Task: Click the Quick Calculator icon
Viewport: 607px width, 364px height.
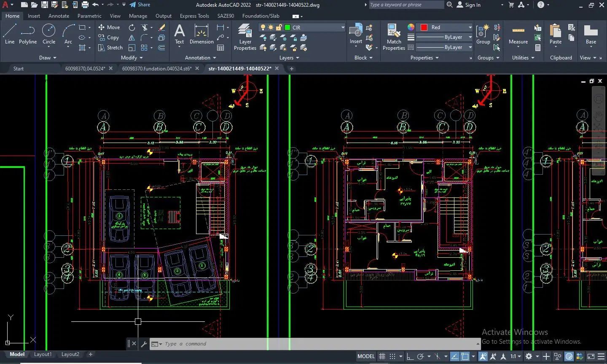Action: (x=538, y=48)
